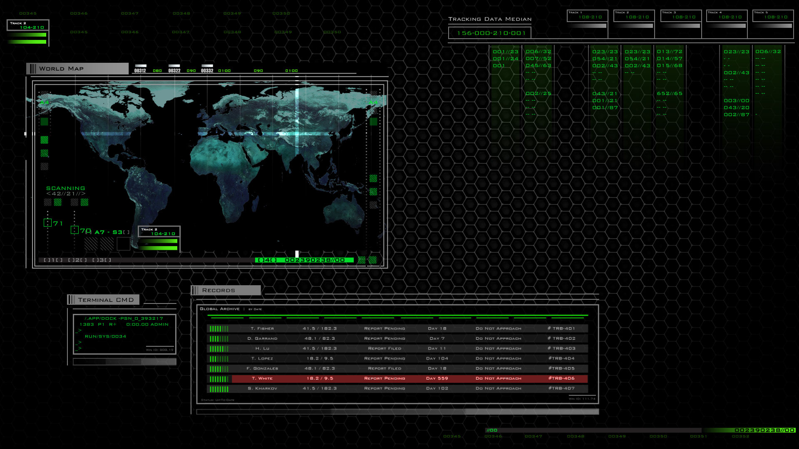Select the red highlighted T. White record
This screenshot has height=449, width=799.
pos(409,379)
